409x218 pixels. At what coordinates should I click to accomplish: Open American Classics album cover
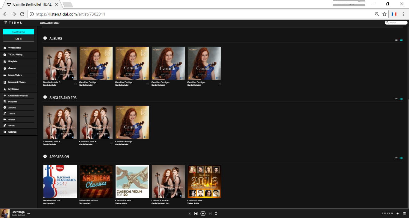tap(96, 181)
